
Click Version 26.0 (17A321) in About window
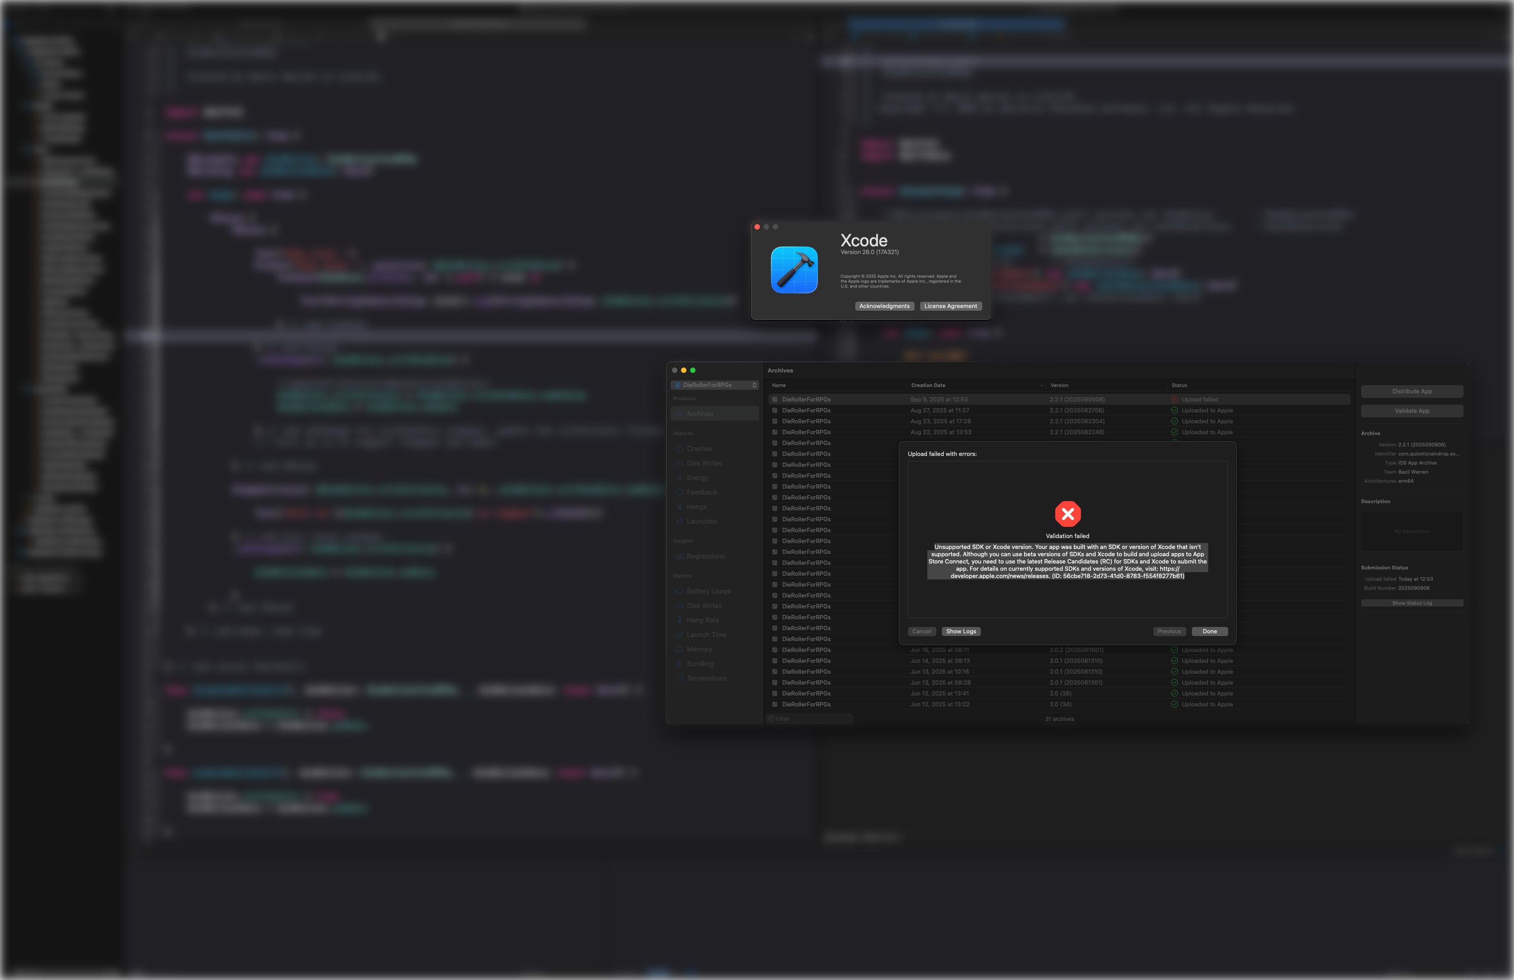[x=869, y=252]
